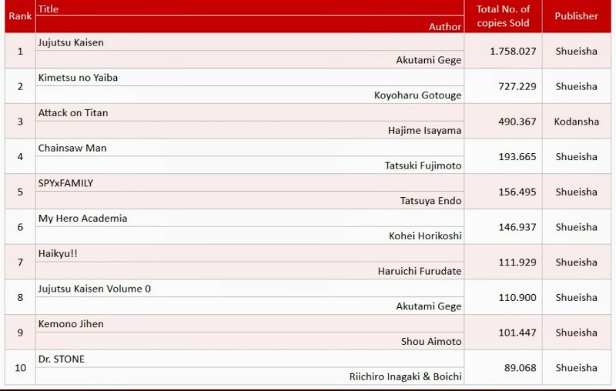Select the title 'Chainsaw Man'
The height and width of the screenshot is (391, 616).
coord(72,148)
